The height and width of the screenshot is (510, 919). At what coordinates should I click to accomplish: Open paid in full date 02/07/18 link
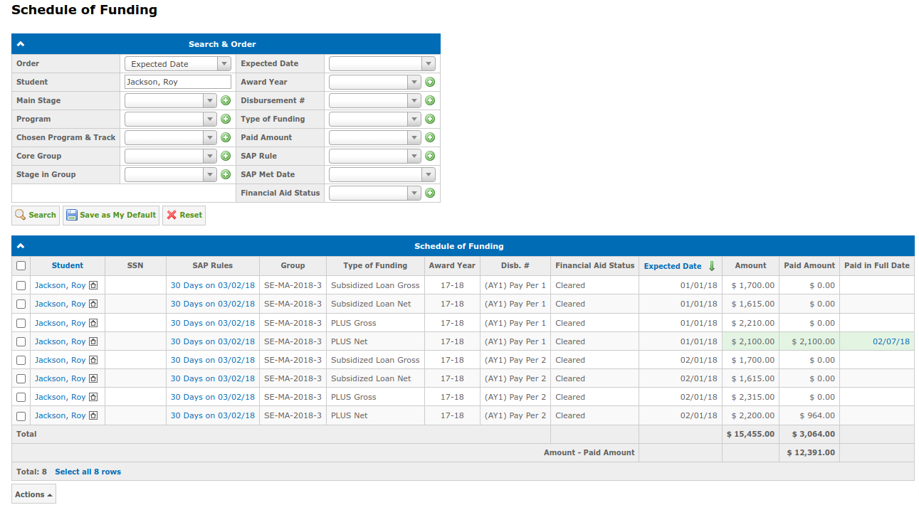(891, 341)
